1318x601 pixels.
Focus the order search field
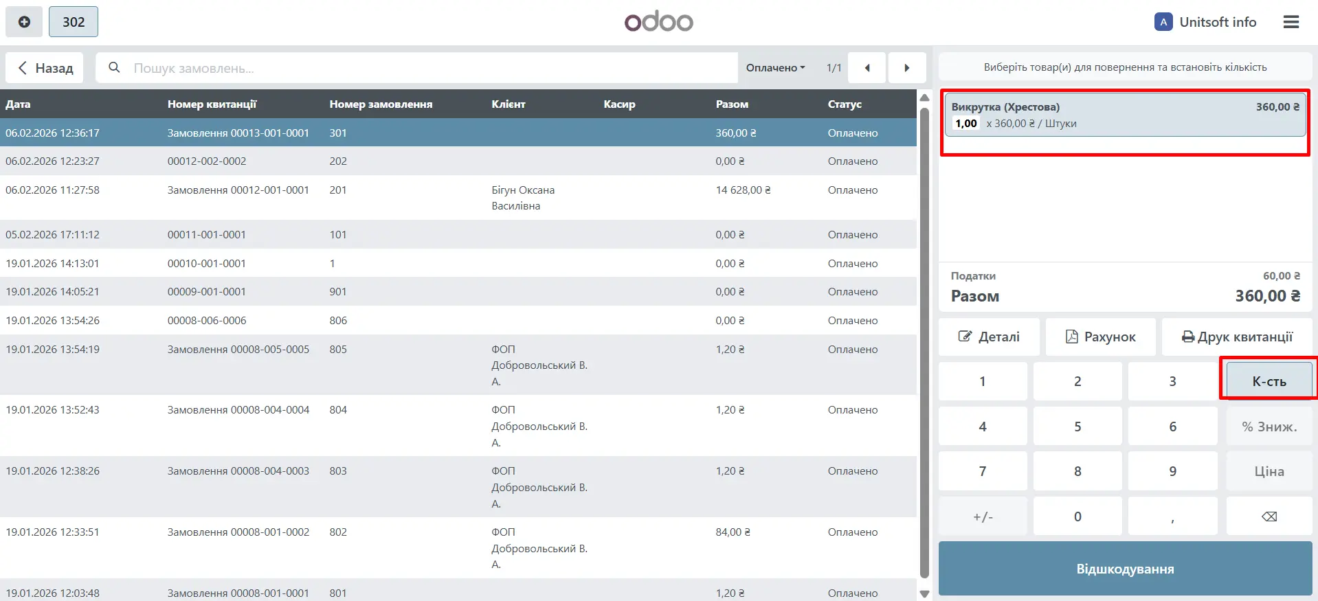[x=426, y=68]
